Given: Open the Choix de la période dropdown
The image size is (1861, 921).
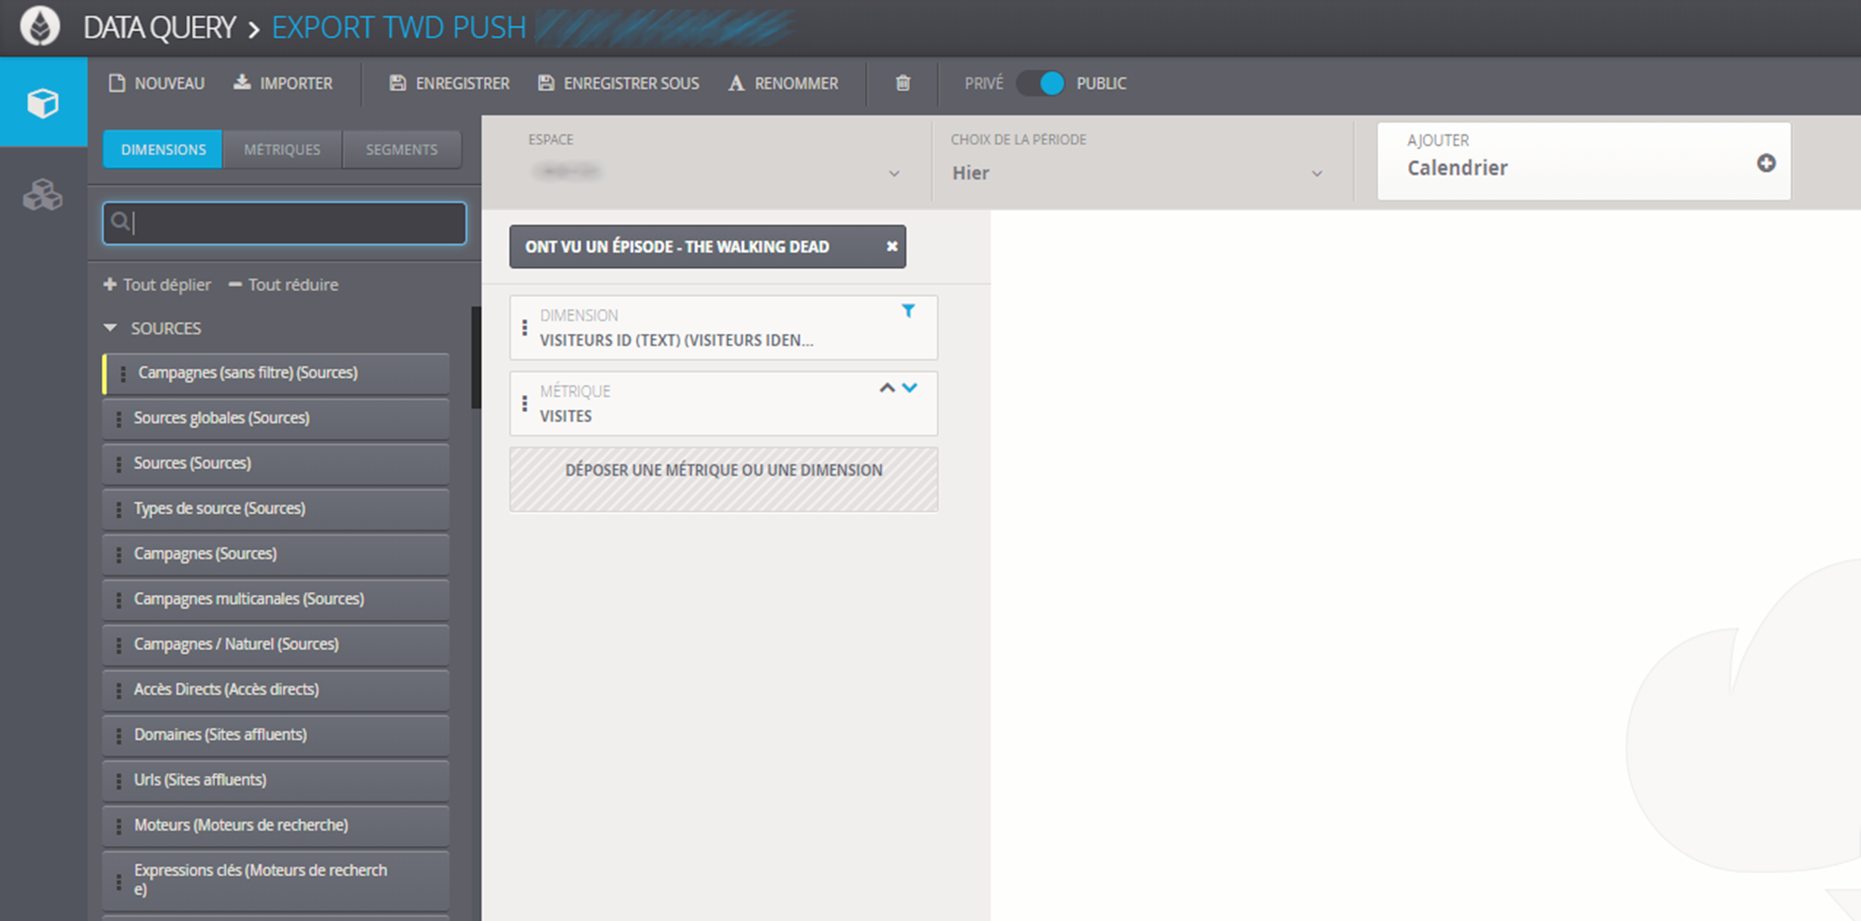Looking at the screenshot, I should tap(1136, 173).
